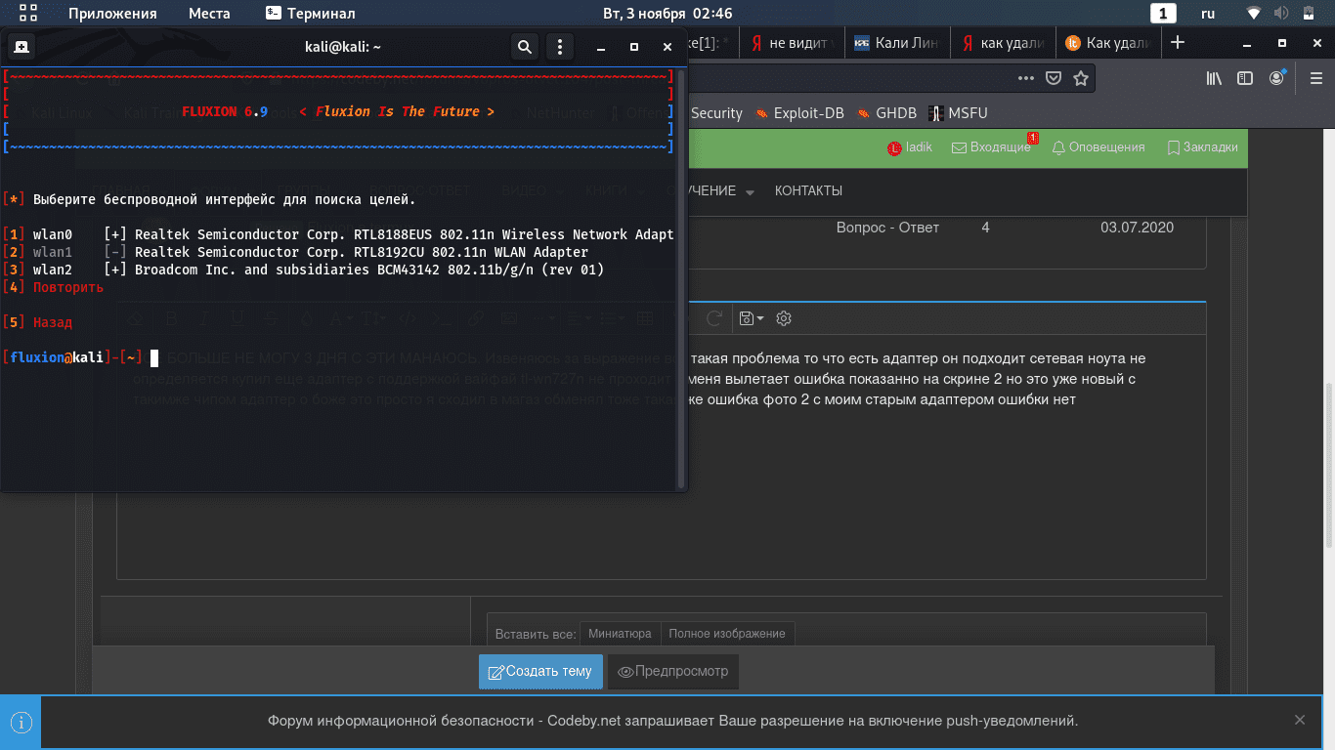Open the Приложения menu
Image resolution: width=1335 pixels, height=750 pixels.
click(x=112, y=14)
